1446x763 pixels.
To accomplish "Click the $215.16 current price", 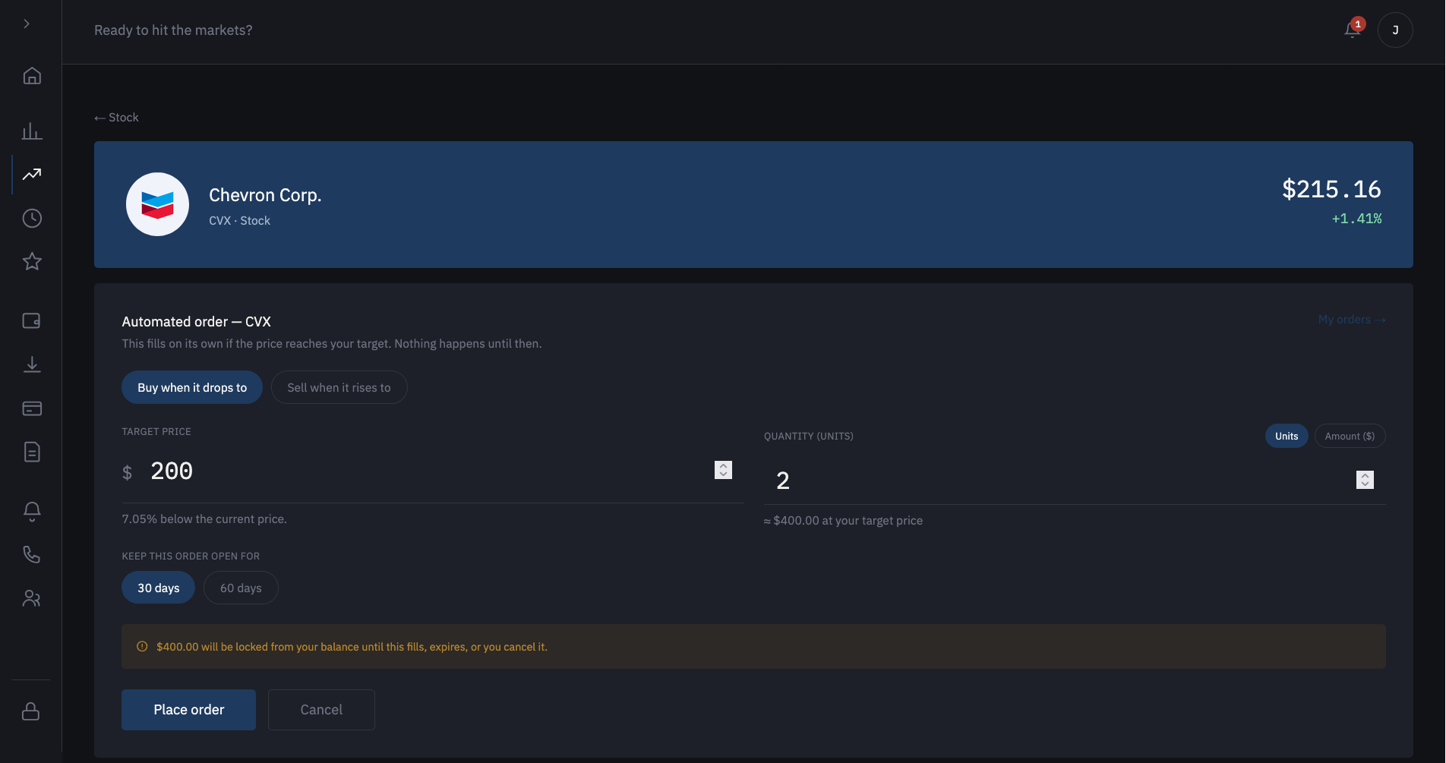I will 1331,189.
